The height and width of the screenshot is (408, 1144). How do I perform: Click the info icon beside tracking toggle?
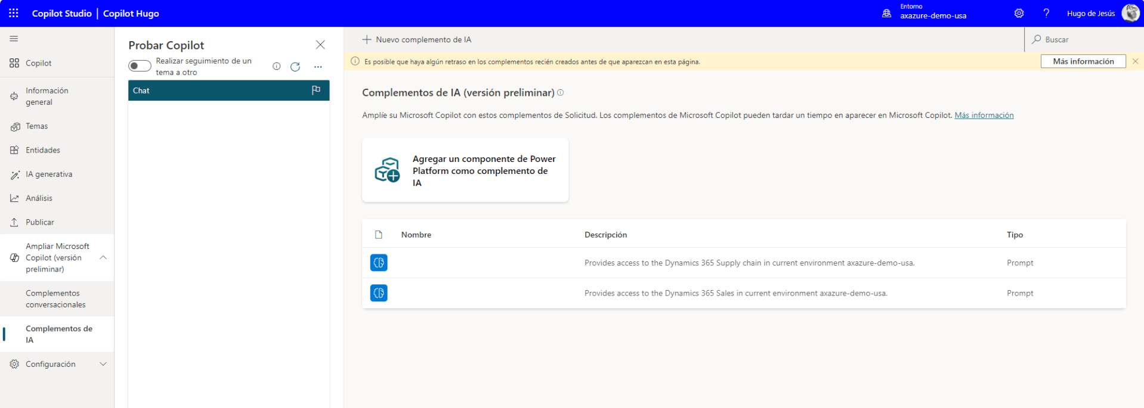pos(276,66)
